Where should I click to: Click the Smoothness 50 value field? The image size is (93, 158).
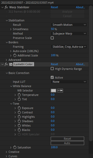pyautogui.click(x=52, y=29)
